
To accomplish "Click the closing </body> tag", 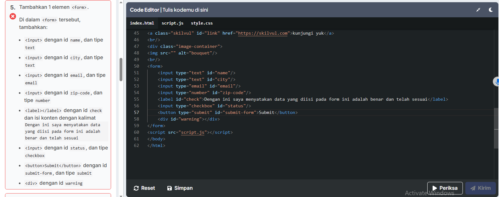I will pos(156,139).
